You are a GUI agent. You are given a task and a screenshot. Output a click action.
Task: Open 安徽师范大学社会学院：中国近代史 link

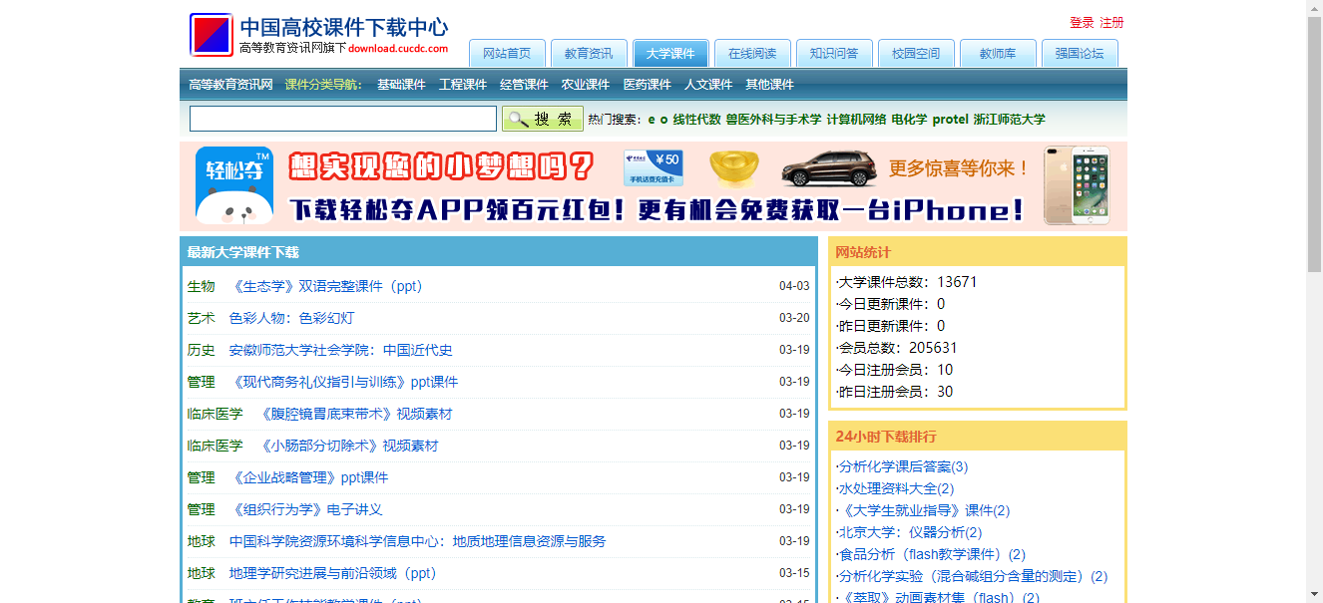(x=341, y=350)
